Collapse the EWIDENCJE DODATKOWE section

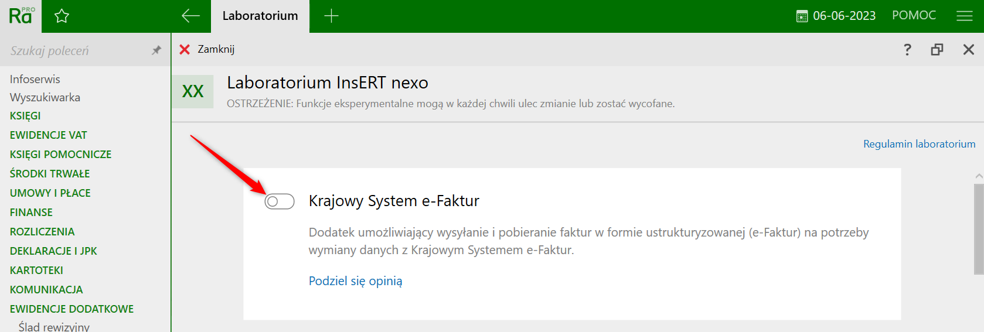pos(71,309)
